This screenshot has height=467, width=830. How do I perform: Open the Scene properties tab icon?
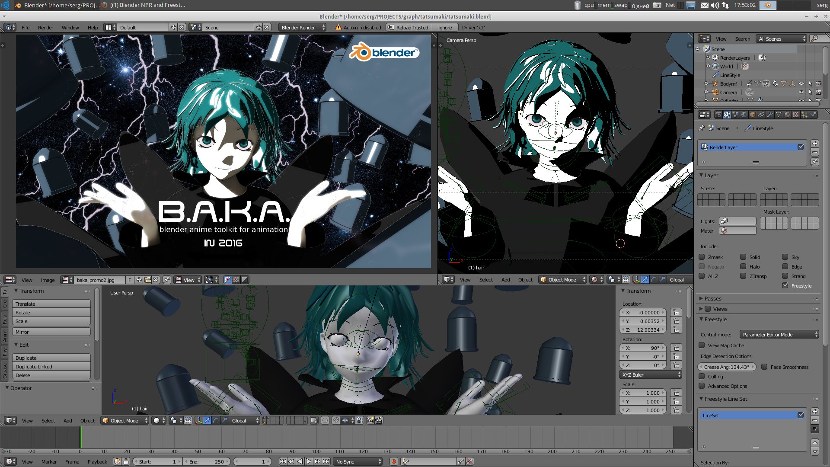tap(735, 115)
